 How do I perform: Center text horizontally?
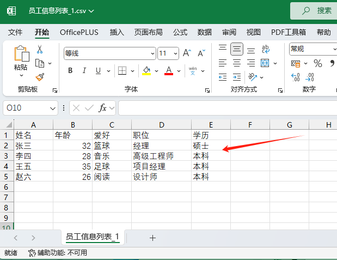coord(237,63)
